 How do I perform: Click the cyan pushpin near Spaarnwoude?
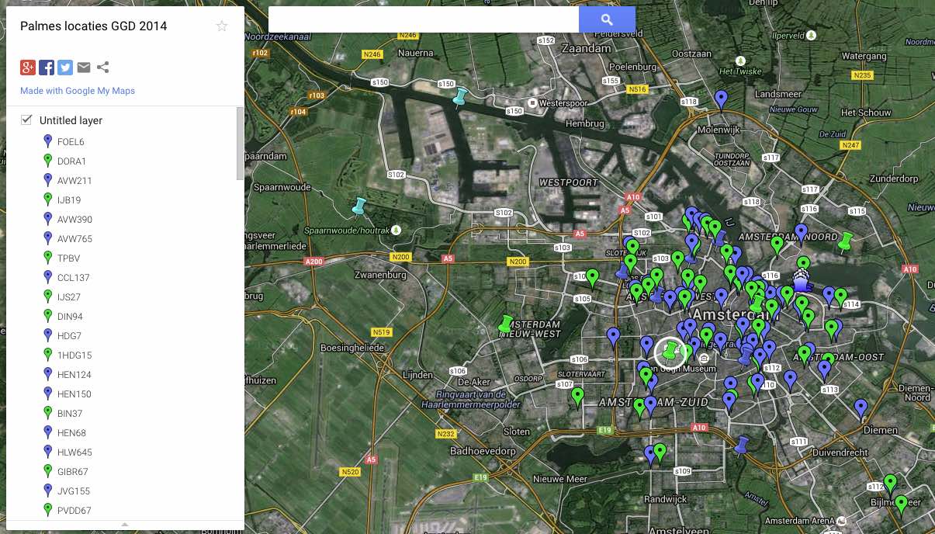tap(358, 206)
